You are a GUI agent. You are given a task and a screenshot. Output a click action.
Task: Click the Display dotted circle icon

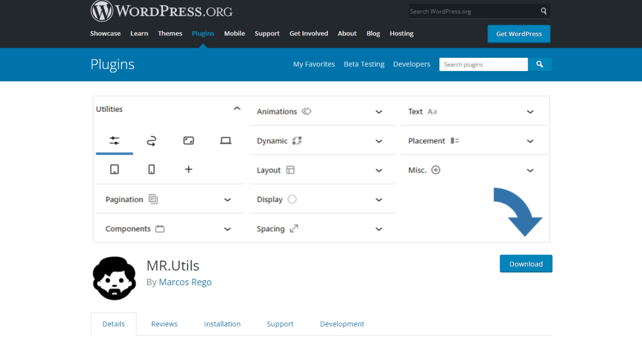(x=292, y=200)
